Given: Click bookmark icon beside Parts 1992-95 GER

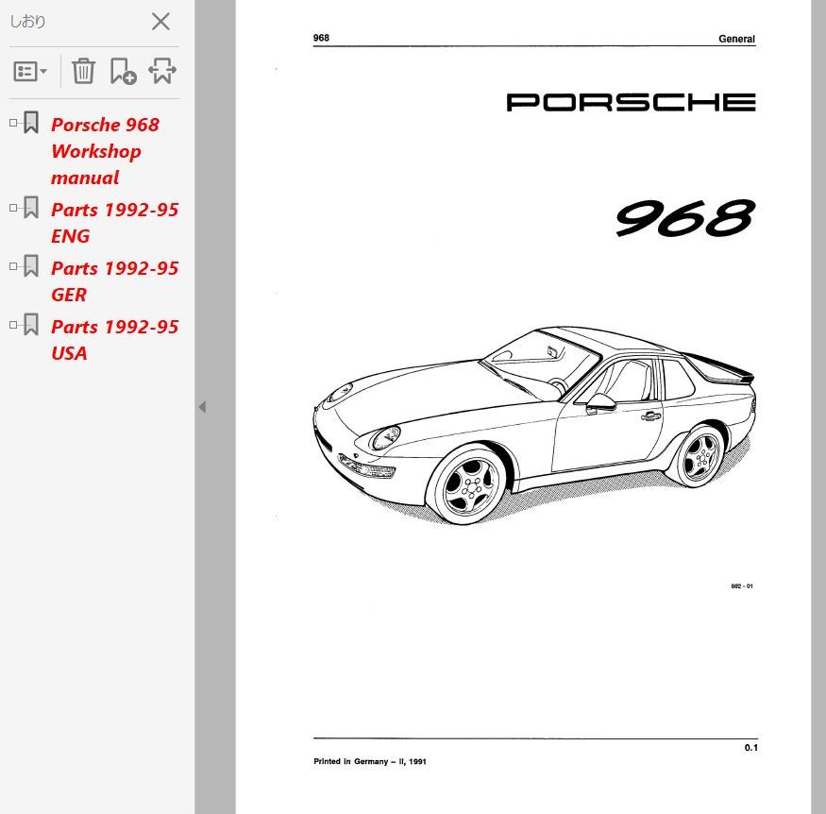Looking at the screenshot, I should pyautogui.click(x=31, y=265).
